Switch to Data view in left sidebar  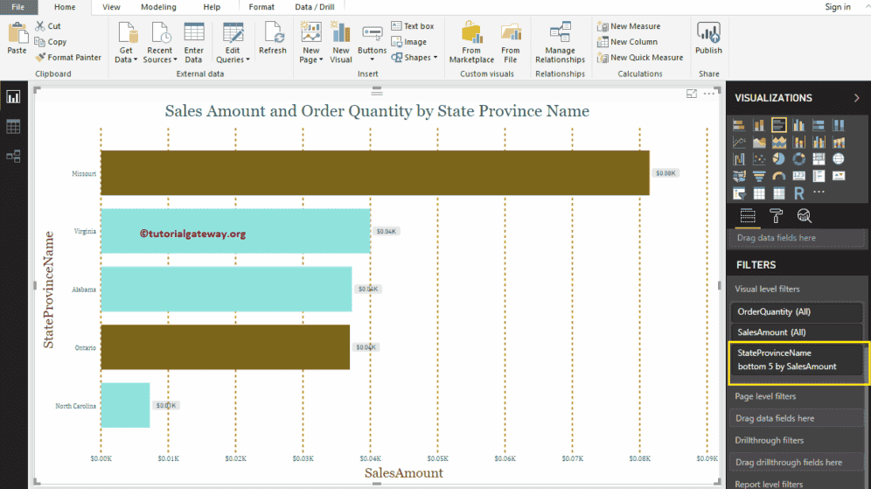click(x=13, y=127)
